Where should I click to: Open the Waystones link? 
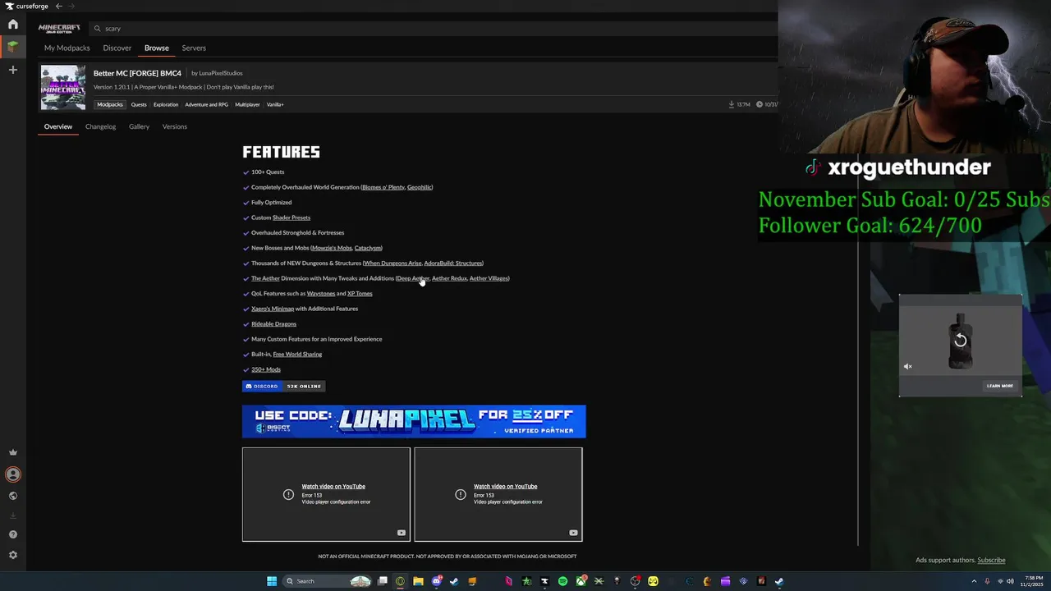(320, 294)
